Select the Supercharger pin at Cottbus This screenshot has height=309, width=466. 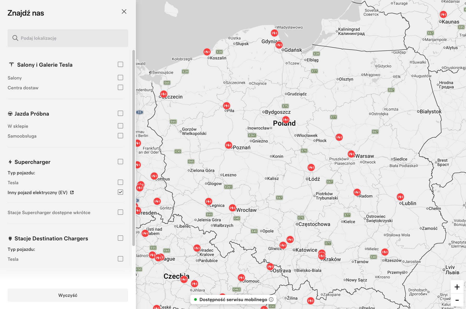154,176
